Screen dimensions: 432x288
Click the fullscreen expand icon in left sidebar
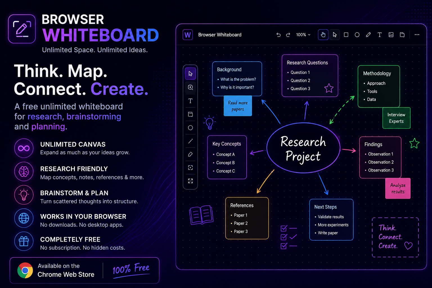[190, 181]
